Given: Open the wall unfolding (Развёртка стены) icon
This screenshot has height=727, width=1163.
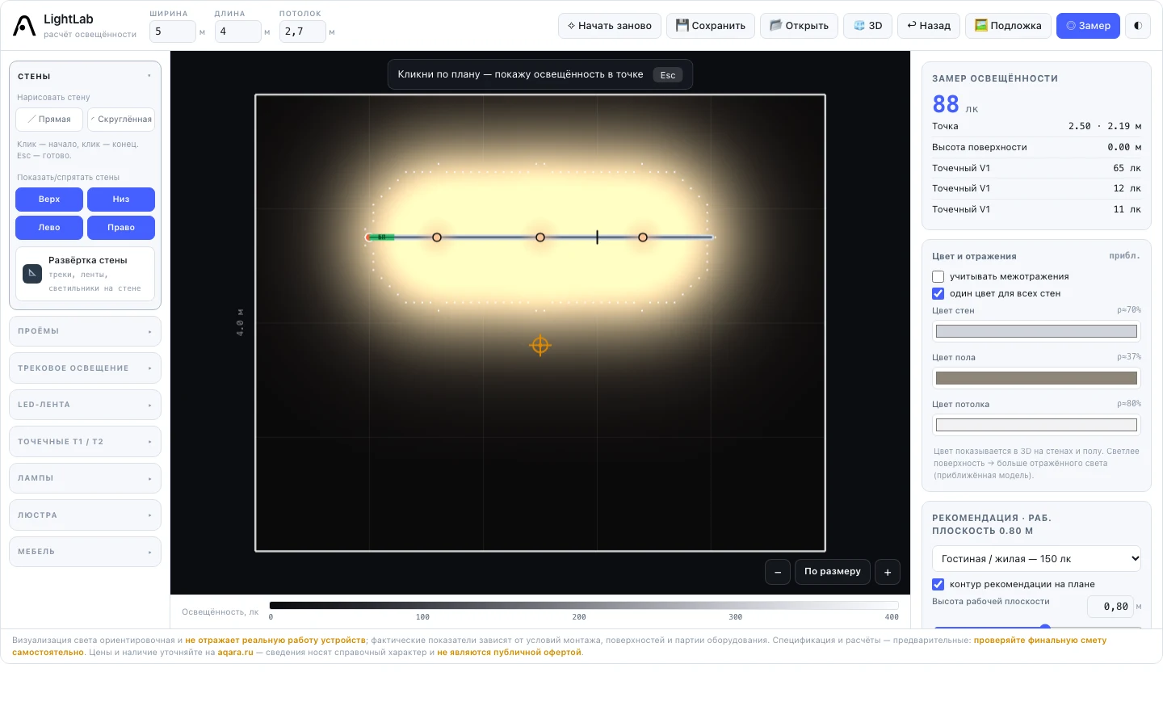Looking at the screenshot, I should (x=32, y=273).
